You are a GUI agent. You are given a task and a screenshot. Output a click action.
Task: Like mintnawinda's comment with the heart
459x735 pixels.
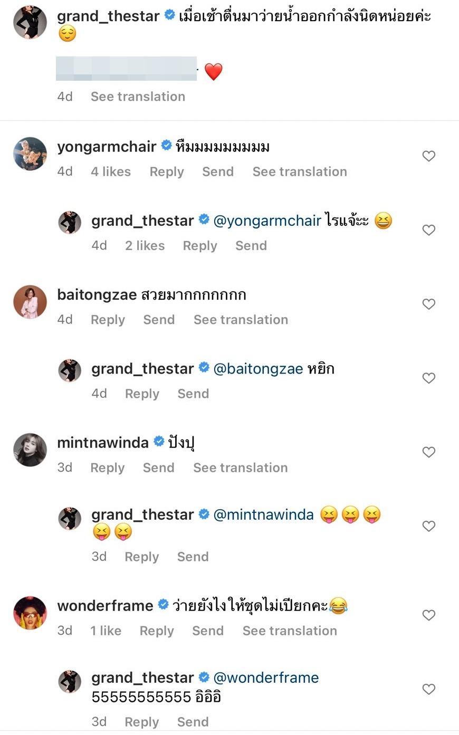coord(428,452)
